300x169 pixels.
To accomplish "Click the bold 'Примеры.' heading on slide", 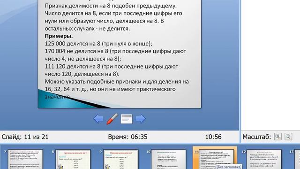I will point(59,36).
